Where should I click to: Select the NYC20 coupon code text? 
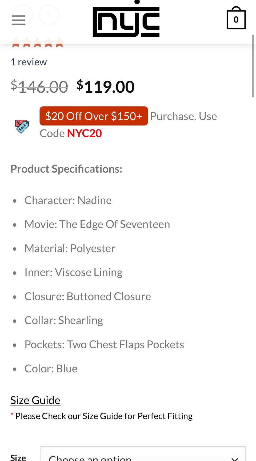point(84,133)
